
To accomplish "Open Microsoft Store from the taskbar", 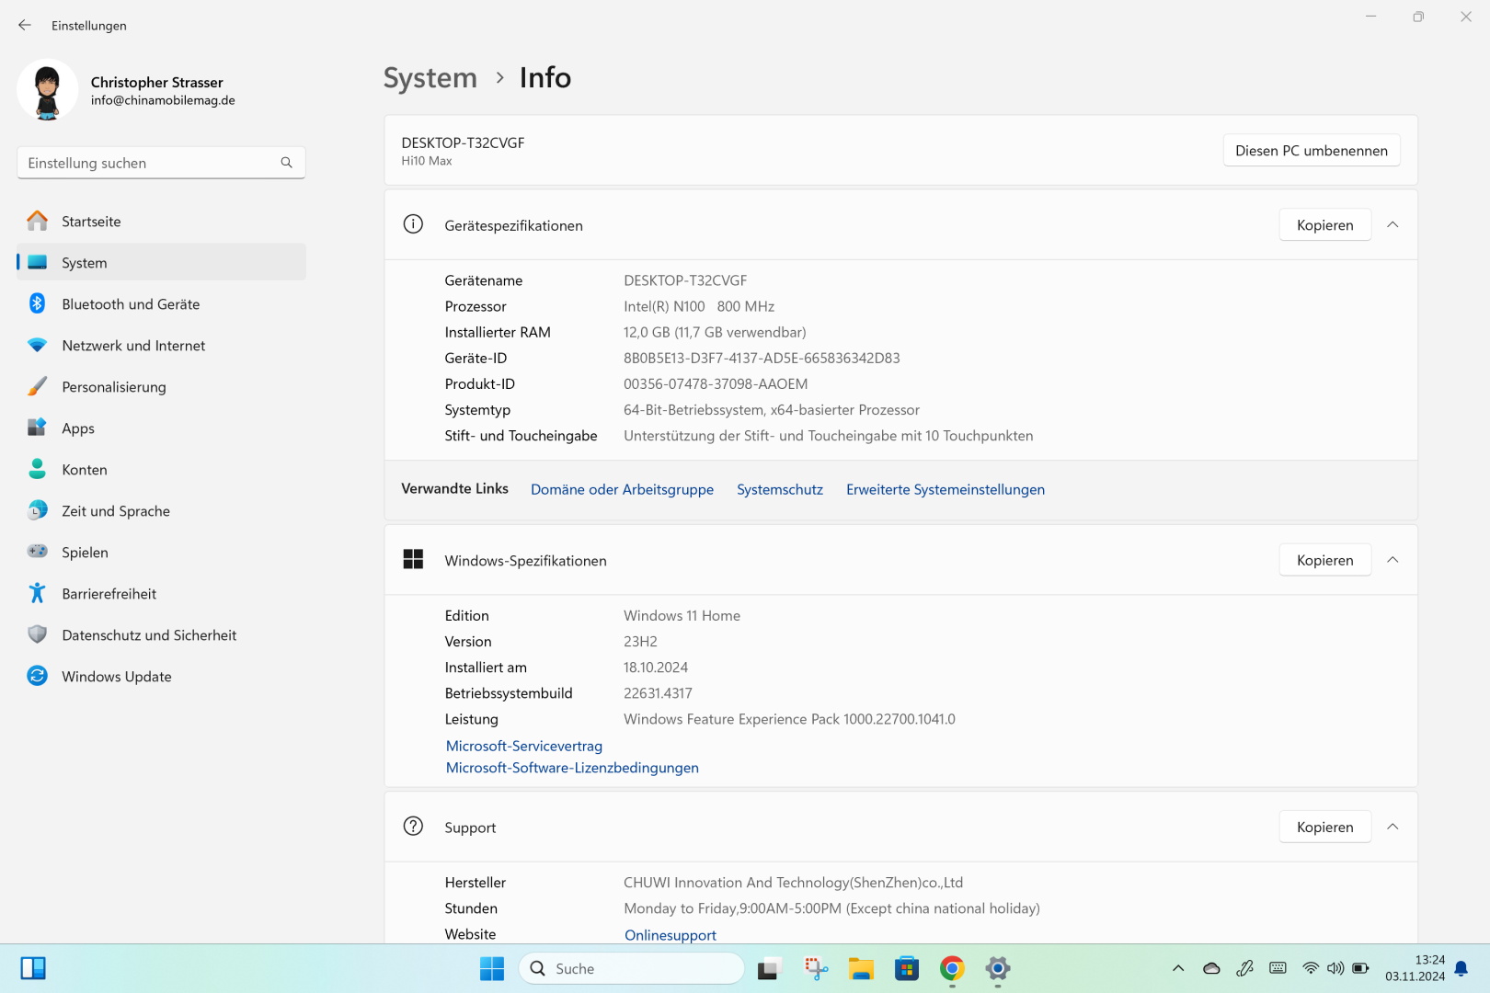I will [x=907, y=968].
